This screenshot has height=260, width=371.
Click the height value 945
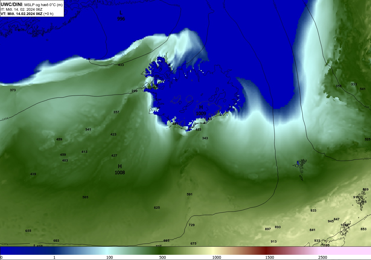click(331, 221)
